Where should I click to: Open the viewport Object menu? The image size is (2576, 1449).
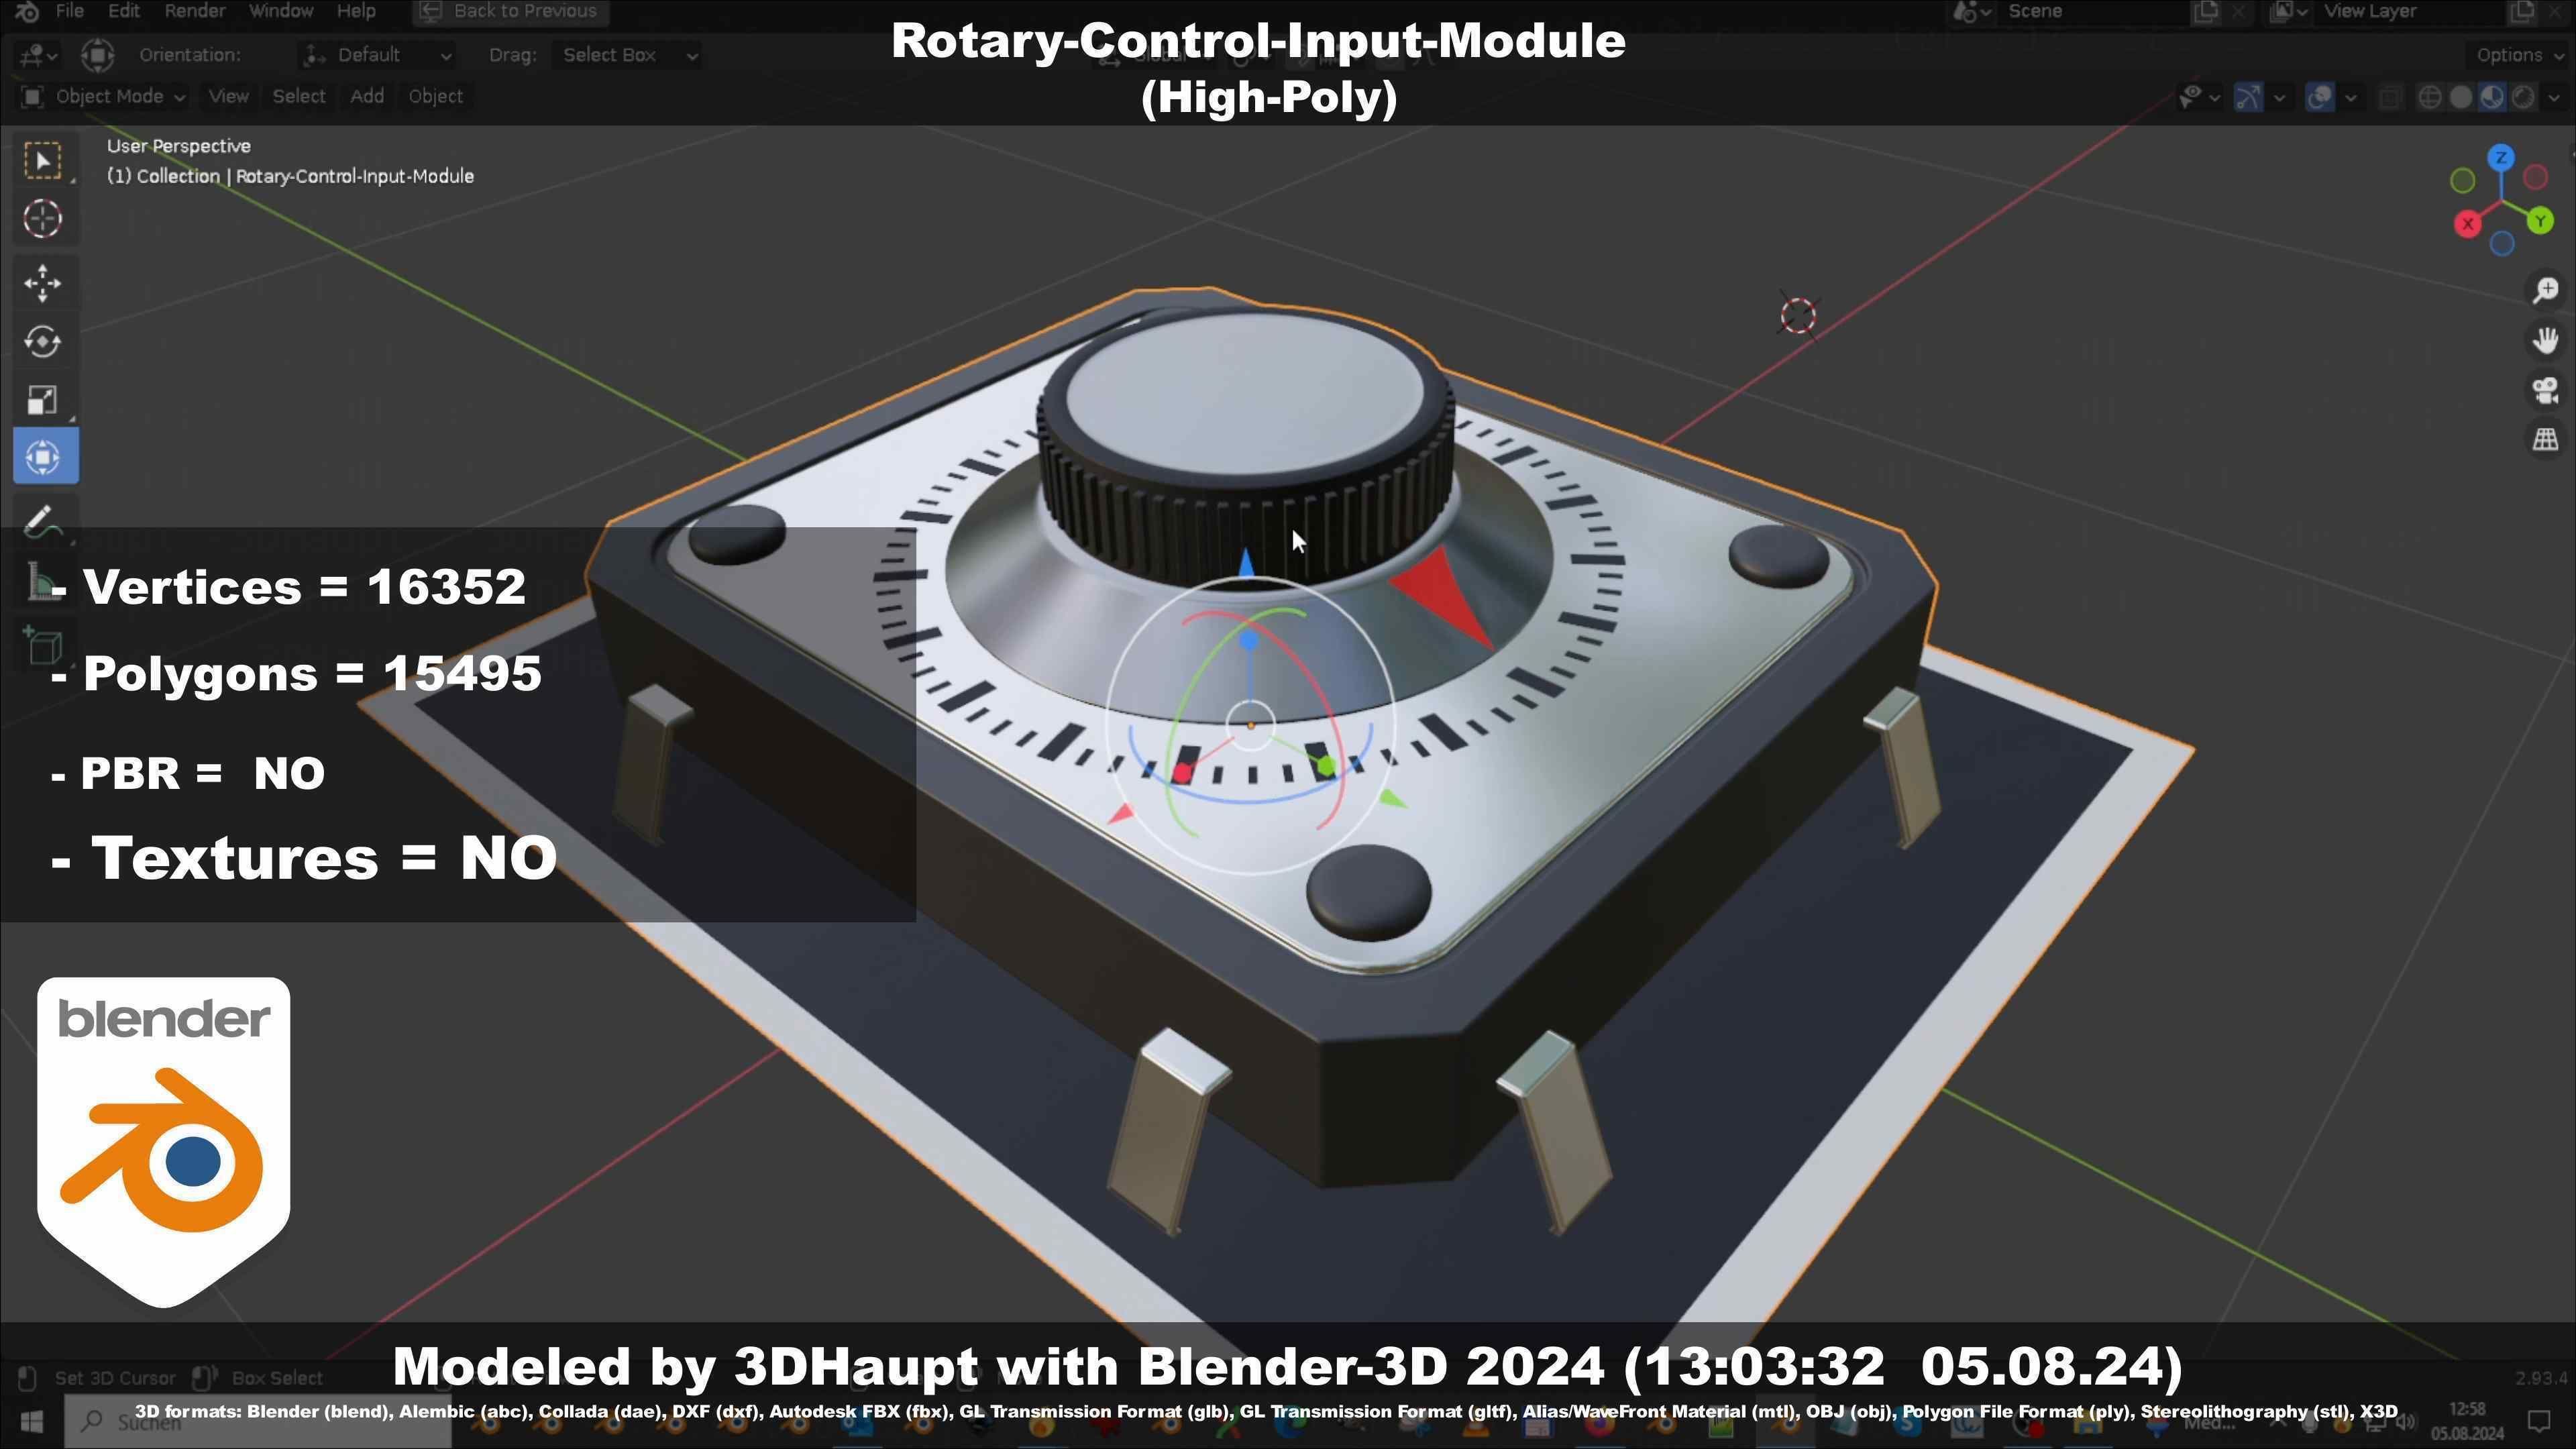coord(435,96)
